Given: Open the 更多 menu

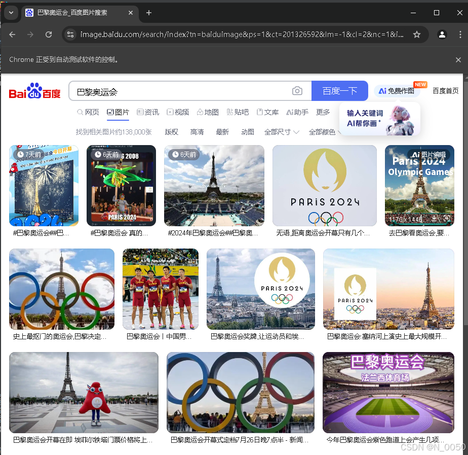Looking at the screenshot, I should (x=323, y=112).
